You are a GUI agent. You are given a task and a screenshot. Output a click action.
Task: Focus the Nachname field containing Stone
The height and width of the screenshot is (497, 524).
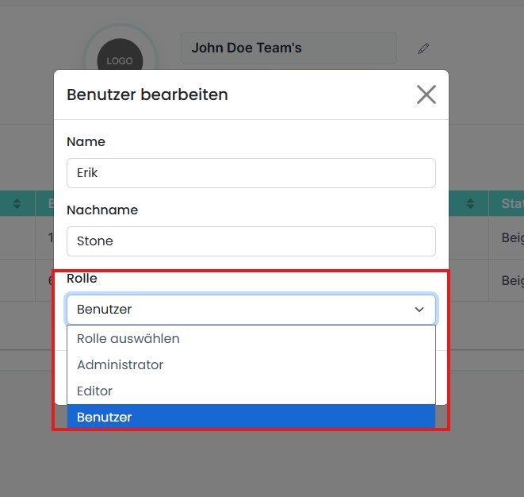pos(251,241)
